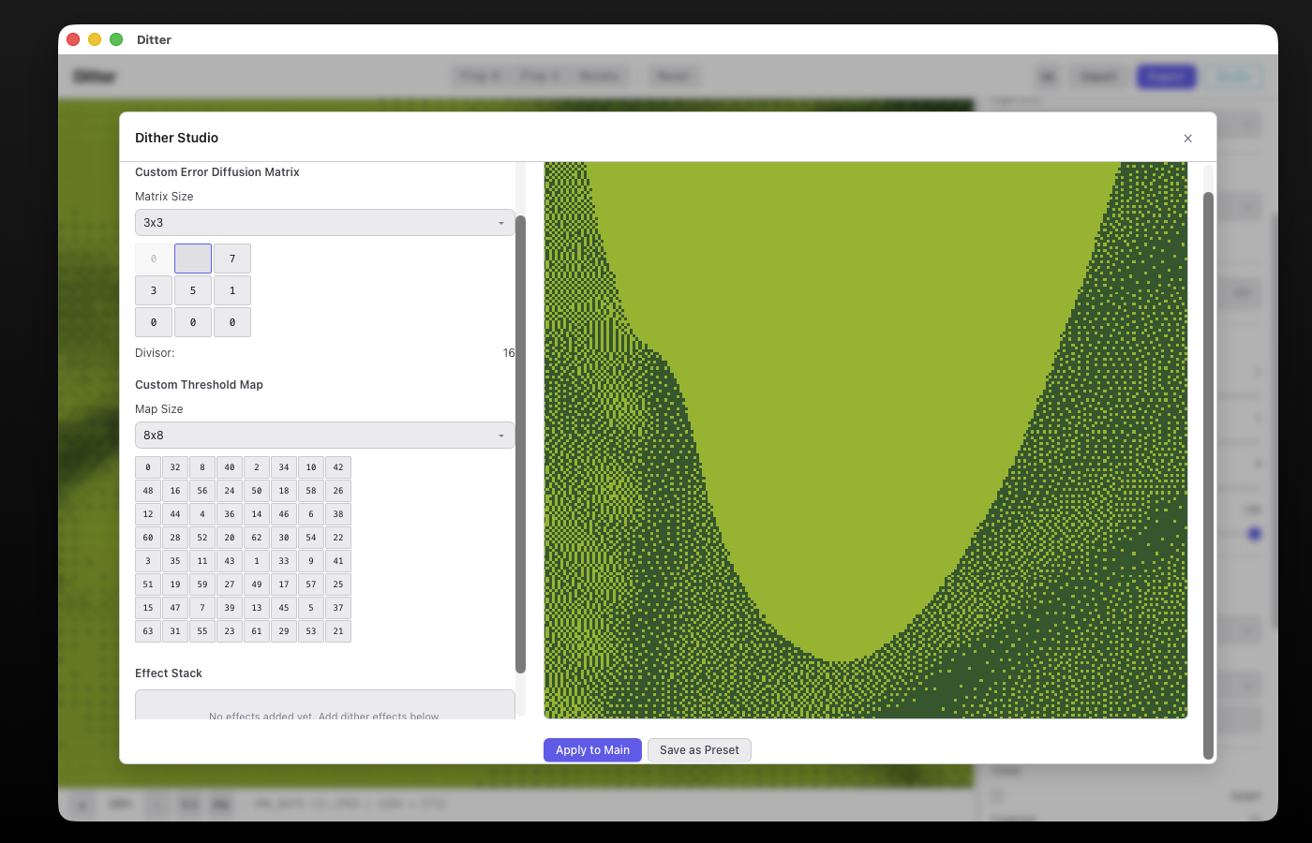Click the empty Effect Stack placeholder area
This screenshot has height=843, width=1312.
(x=324, y=707)
